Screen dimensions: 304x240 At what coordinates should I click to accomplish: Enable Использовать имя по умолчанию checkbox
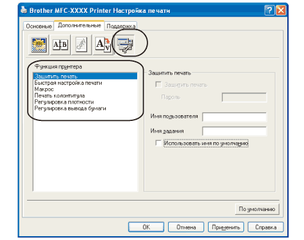pyautogui.click(x=158, y=143)
